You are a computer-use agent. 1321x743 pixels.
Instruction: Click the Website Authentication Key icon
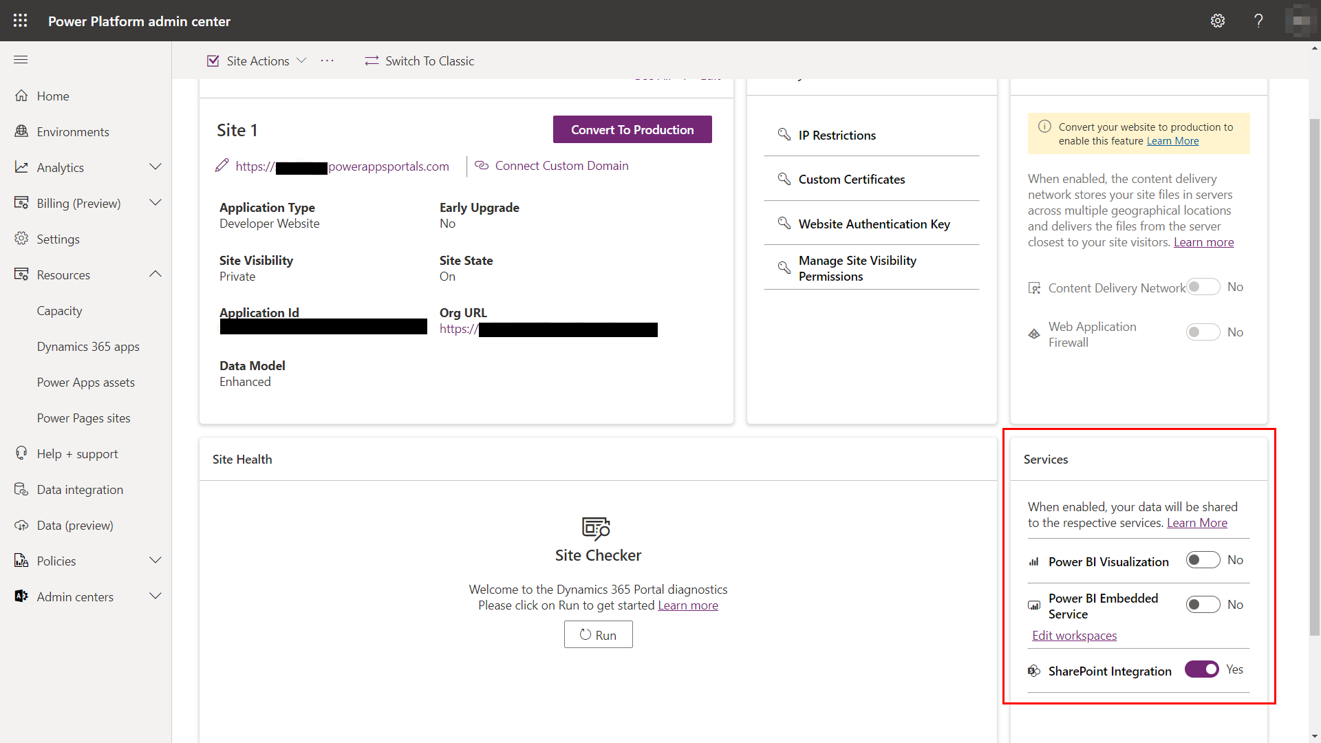[x=784, y=223]
